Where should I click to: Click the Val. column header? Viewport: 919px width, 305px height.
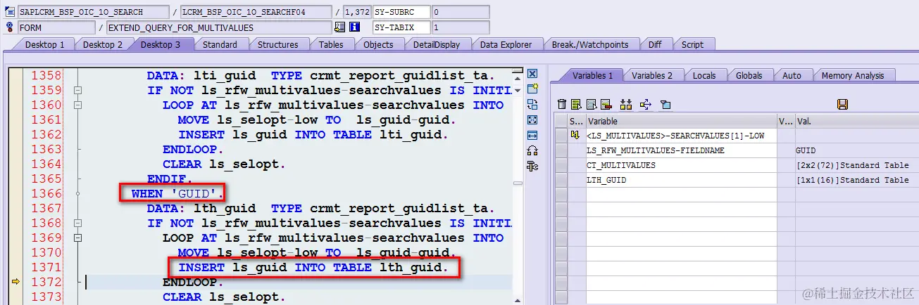pos(856,121)
